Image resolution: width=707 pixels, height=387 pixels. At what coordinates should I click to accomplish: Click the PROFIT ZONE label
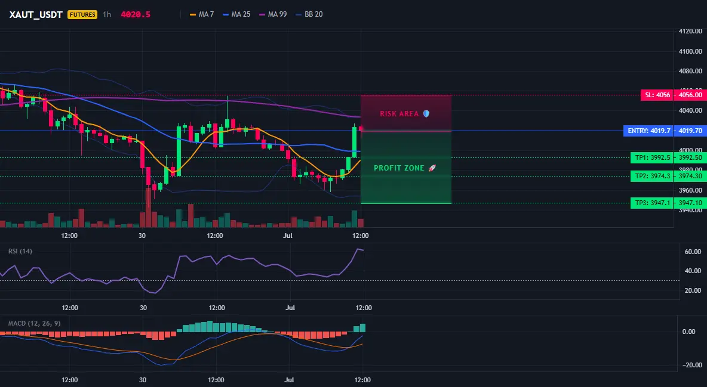(399, 168)
